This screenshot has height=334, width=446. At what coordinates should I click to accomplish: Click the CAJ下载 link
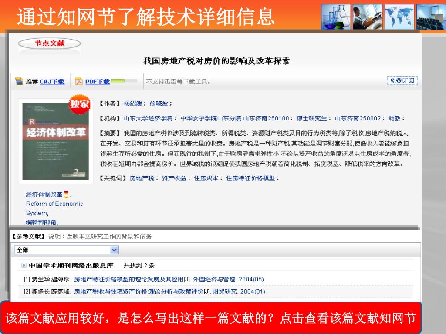click(x=52, y=82)
